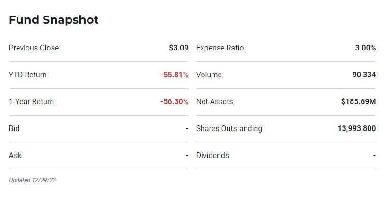This screenshot has height=199, width=388.
Task: Select the Ask label
Action: click(15, 155)
